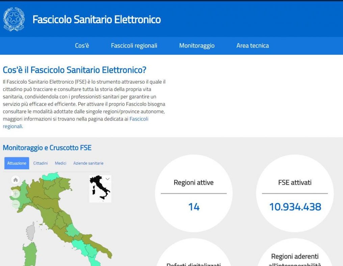Open the Area tecnica navigation menu

(253, 46)
